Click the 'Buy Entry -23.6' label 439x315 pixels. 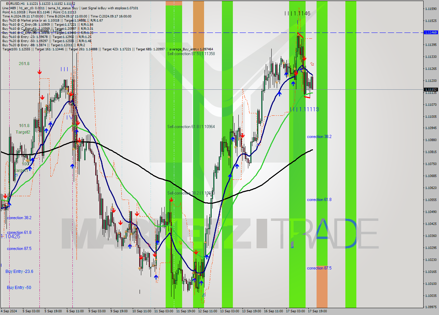point(20,272)
